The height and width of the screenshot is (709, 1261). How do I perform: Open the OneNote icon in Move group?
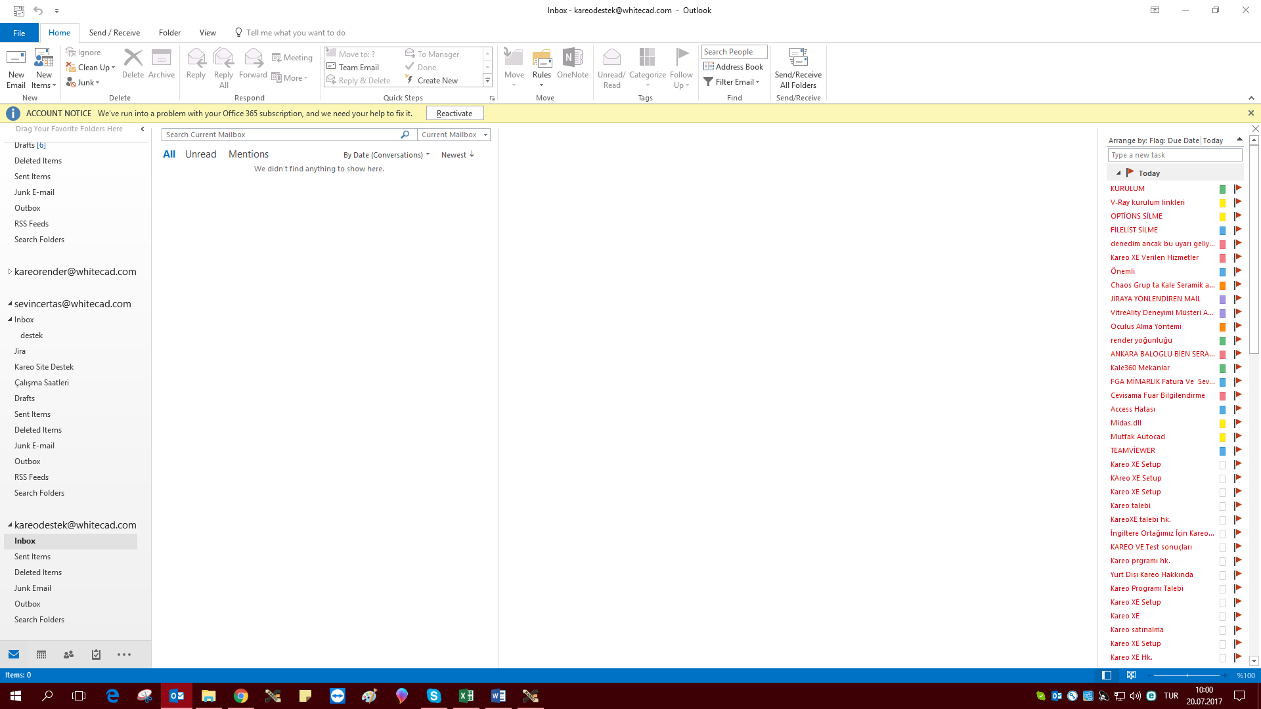573,64
